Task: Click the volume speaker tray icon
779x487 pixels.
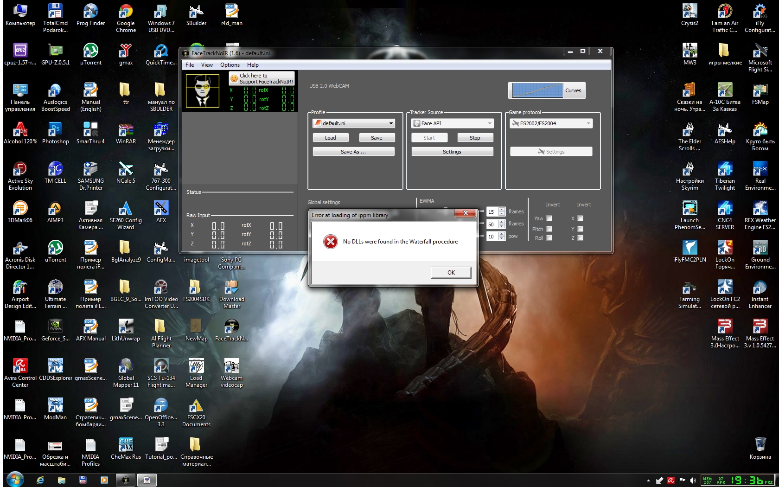Action: [693, 481]
